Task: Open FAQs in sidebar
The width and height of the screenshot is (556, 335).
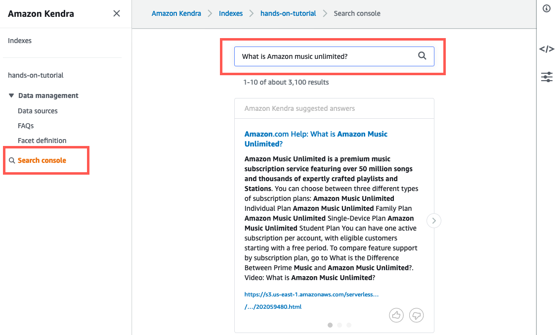Action: pyautogui.click(x=26, y=126)
